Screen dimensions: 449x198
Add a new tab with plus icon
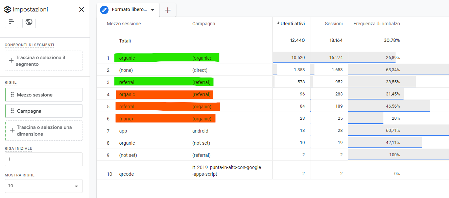click(168, 10)
